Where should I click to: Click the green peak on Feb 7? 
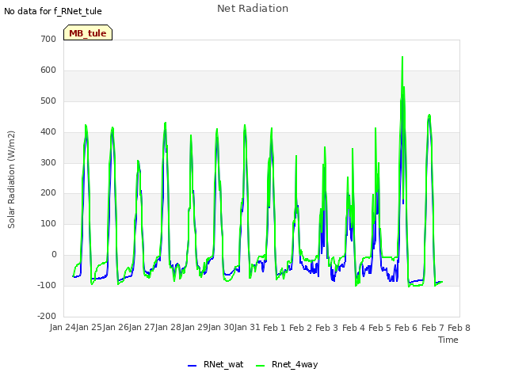(429, 115)
